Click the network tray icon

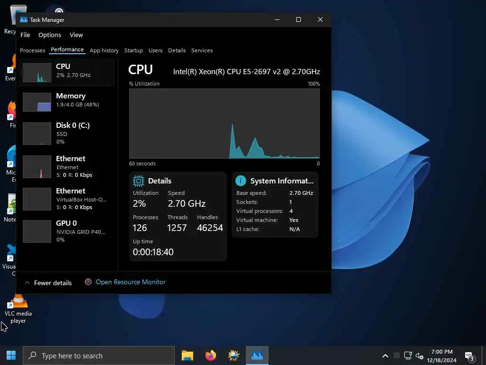pos(408,355)
